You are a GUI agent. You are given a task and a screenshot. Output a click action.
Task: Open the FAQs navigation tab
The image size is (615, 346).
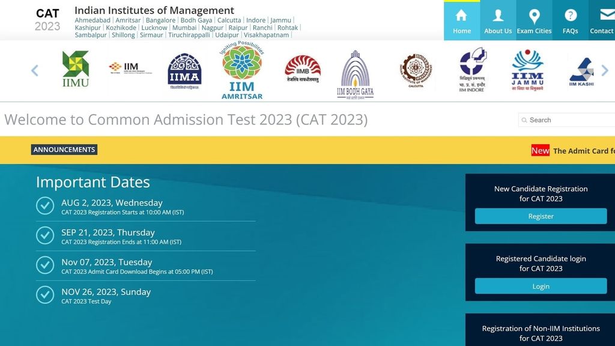click(x=570, y=20)
